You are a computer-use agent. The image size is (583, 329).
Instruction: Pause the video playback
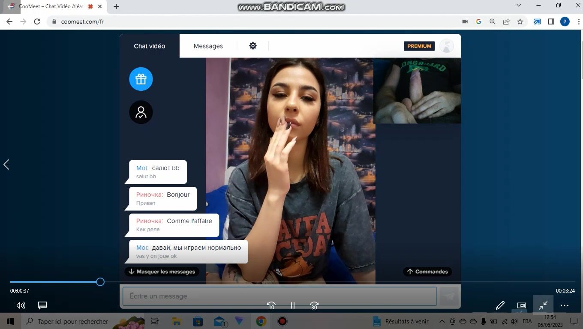293,305
